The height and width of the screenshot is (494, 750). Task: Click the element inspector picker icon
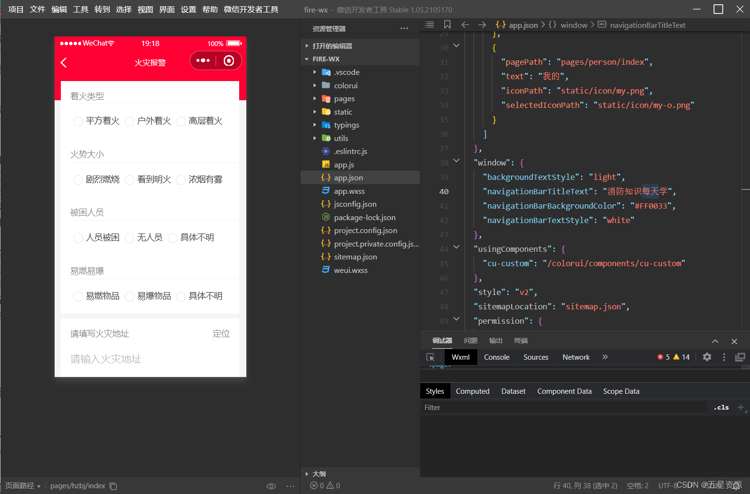click(430, 357)
